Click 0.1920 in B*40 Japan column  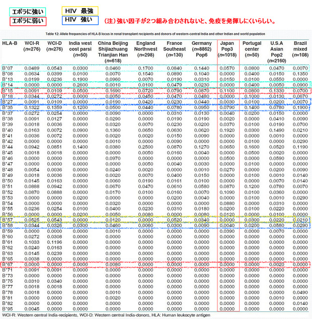tap(227, 130)
